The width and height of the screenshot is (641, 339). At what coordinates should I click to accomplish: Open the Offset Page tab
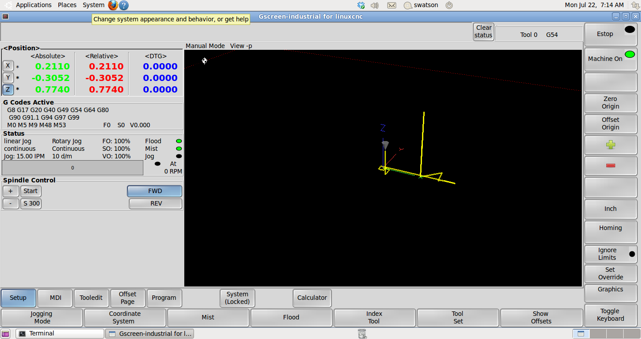point(127,298)
